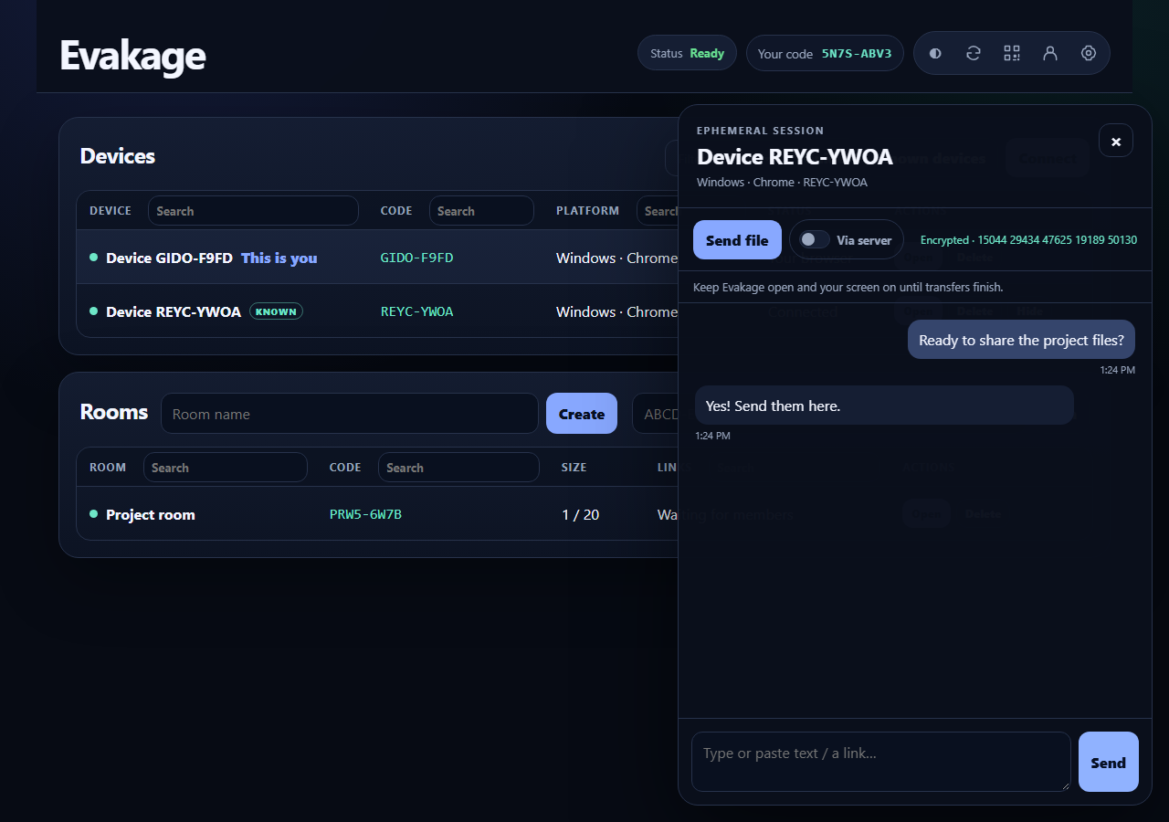Screen dimensions: 1169x822
Task: Click the "Ready to share the project files?" message
Action: [x=1021, y=340]
